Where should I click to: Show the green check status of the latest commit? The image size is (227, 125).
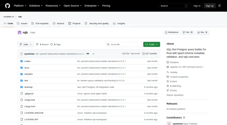coord(94,54)
